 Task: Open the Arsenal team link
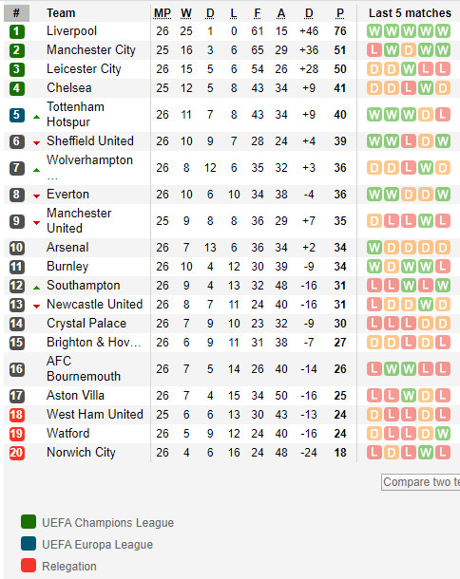point(67,247)
